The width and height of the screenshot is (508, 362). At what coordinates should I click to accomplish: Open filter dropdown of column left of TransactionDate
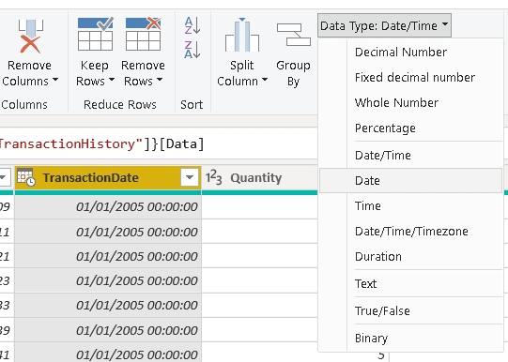4,177
